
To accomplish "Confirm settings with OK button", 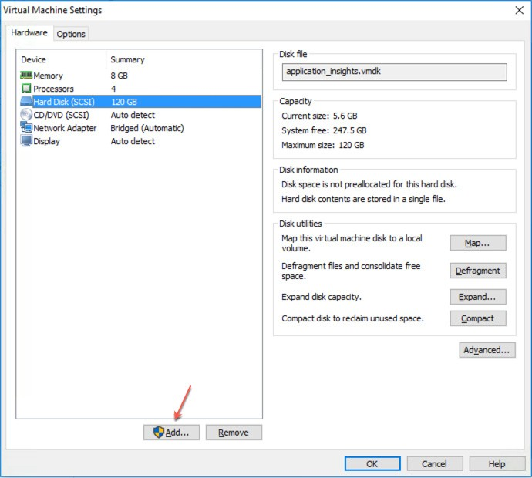I will (372, 463).
